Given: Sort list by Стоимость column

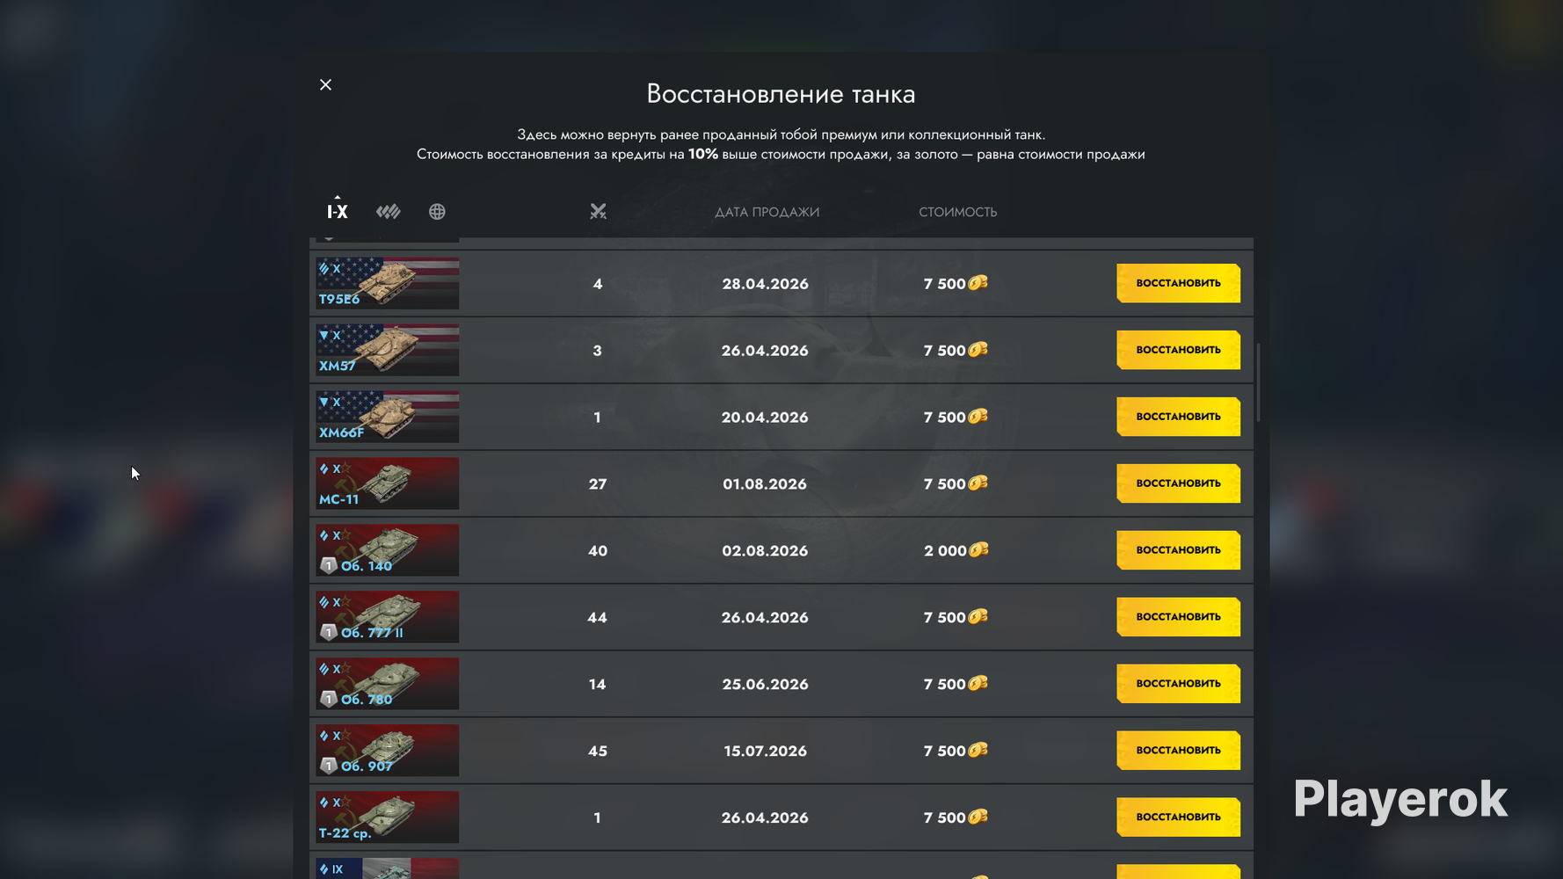Looking at the screenshot, I should point(958,212).
